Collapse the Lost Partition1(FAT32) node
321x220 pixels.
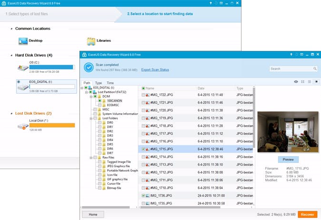[86, 92]
